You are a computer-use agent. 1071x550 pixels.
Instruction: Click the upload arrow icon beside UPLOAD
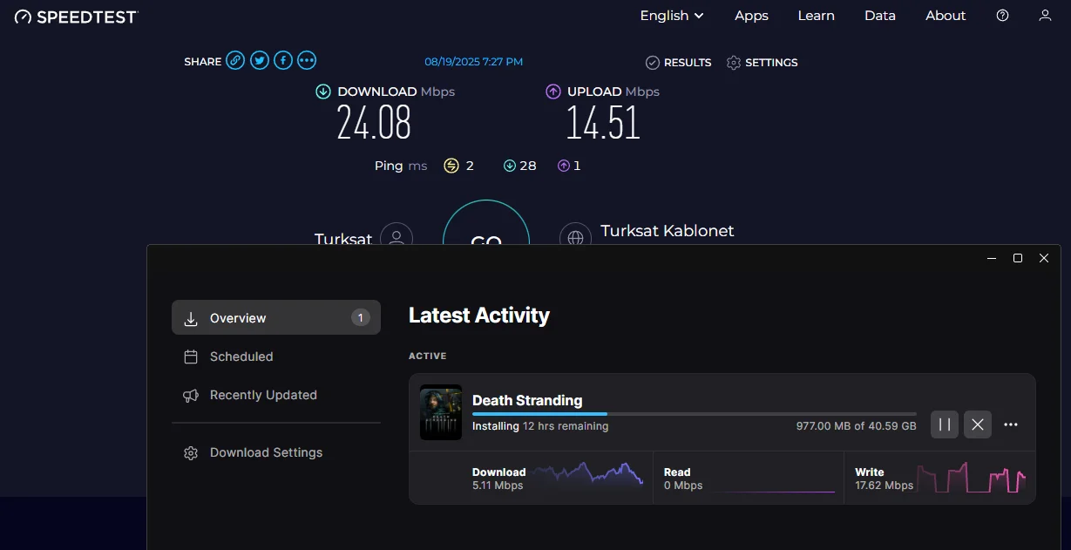[553, 92]
